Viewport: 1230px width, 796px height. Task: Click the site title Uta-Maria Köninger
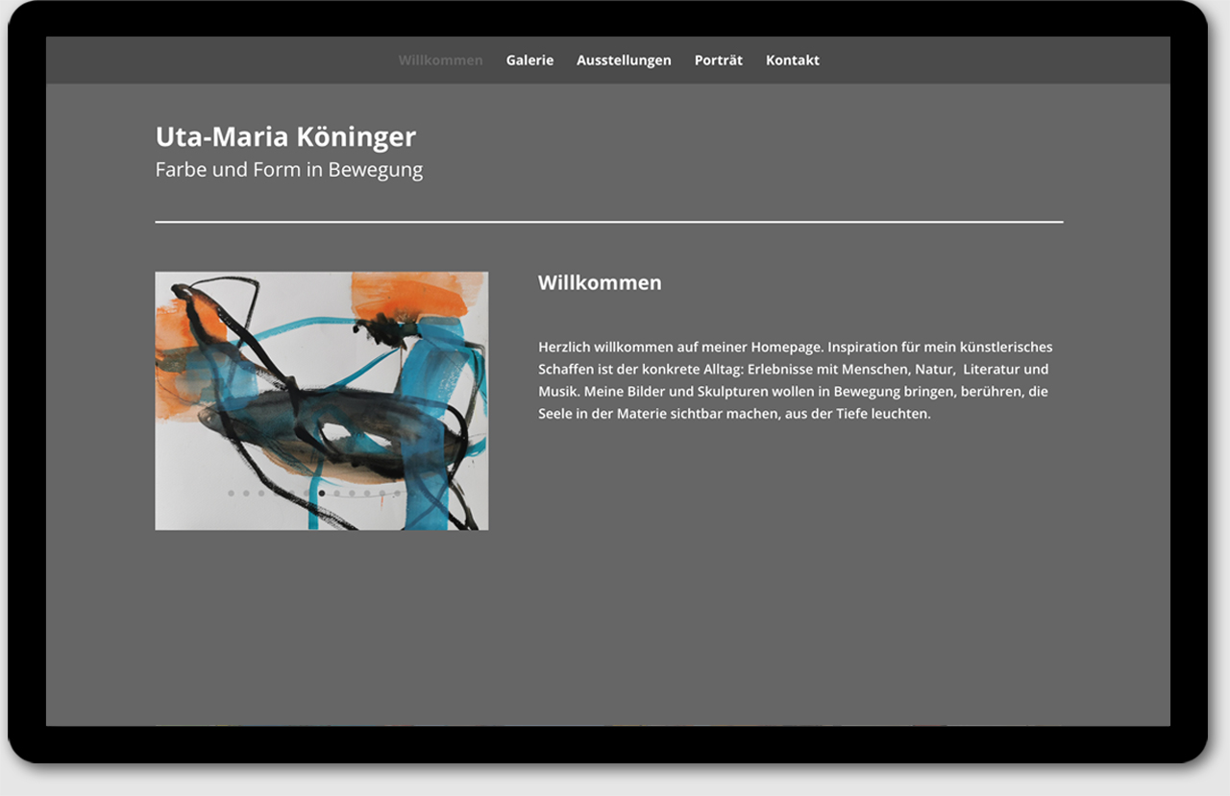coord(285,137)
